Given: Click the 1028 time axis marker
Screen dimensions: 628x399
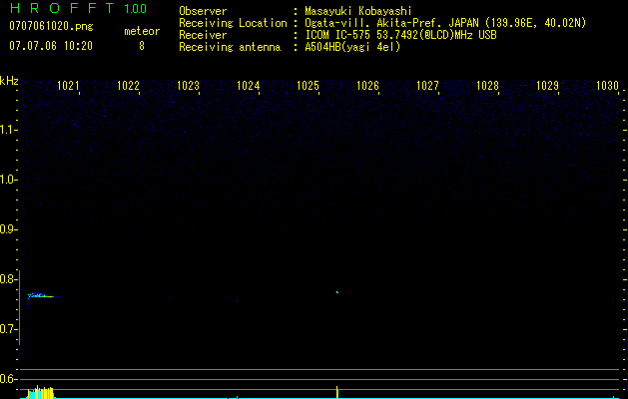Looking at the screenshot, I should (x=488, y=86).
